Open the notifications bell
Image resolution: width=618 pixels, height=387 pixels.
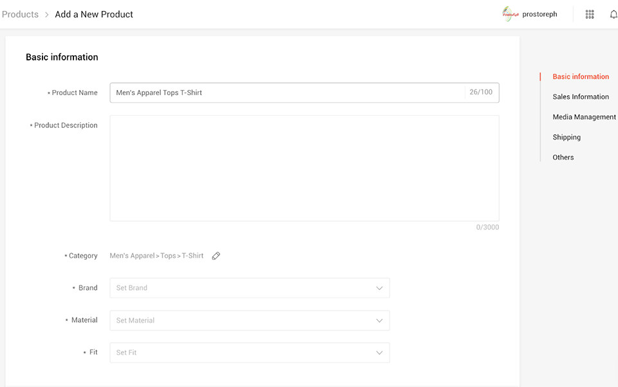(613, 14)
